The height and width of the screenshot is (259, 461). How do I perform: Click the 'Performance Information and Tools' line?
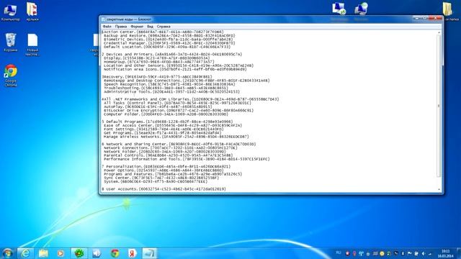(x=187, y=159)
